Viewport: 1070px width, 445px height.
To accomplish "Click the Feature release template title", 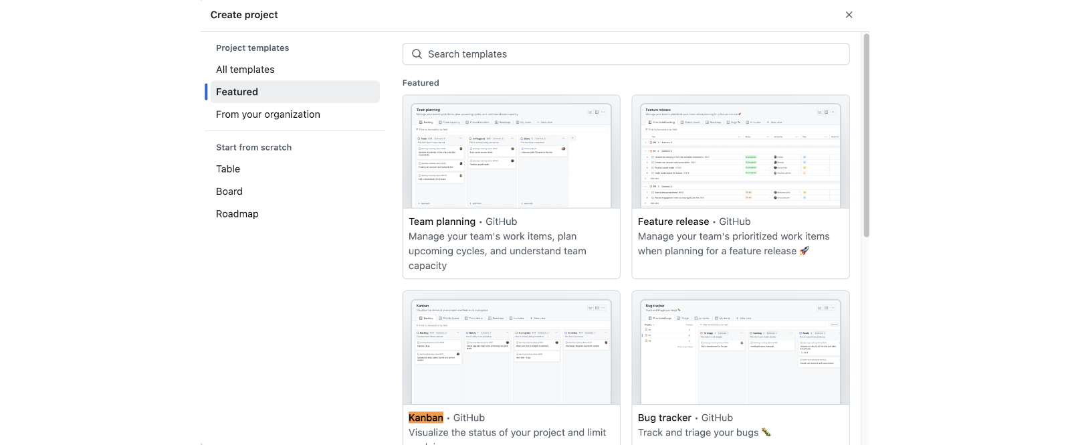I will [673, 221].
